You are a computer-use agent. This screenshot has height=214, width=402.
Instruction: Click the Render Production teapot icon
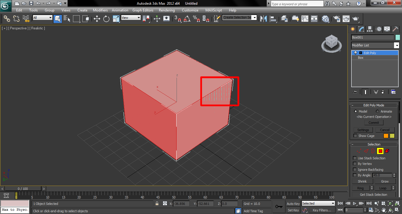point(356,19)
